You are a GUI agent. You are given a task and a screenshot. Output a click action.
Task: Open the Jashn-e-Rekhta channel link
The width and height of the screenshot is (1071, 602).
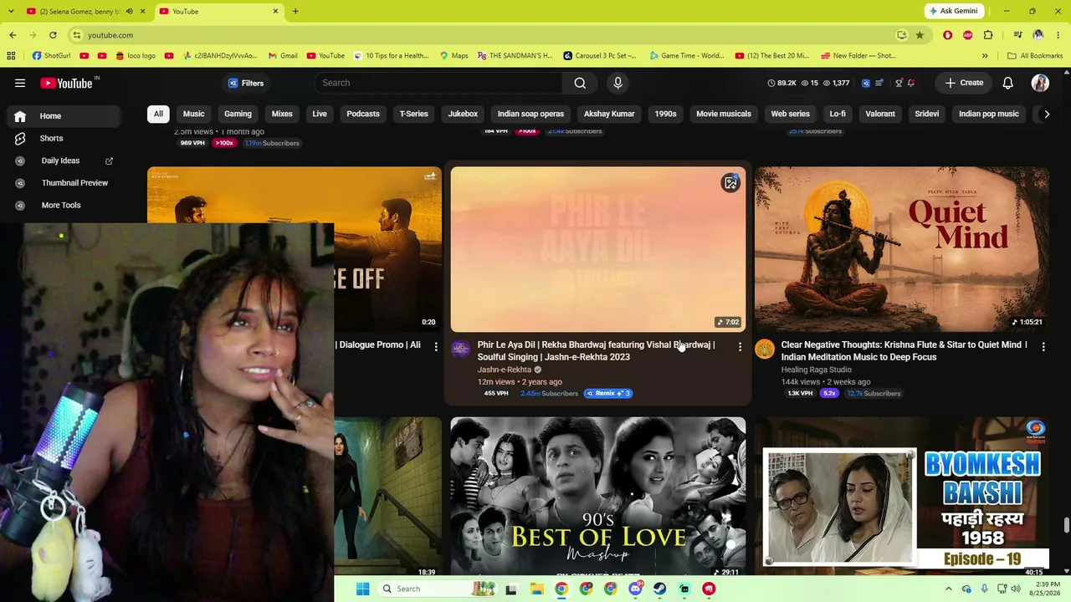tap(505, 370)
